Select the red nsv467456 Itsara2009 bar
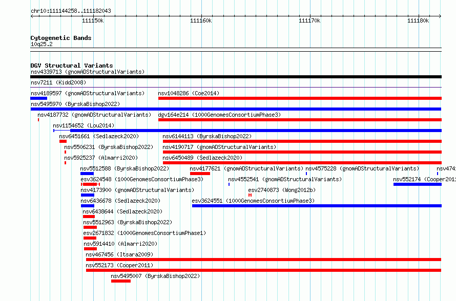Screen dimensions: 456x301 pyautogui.click(x=263, y=260)
